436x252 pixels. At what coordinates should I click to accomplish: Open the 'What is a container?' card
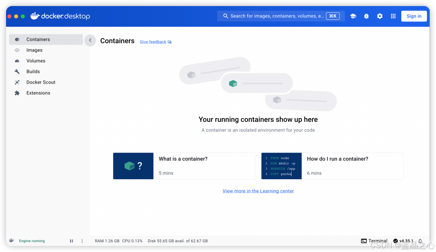pyautogui.click(x=184, y=166)
